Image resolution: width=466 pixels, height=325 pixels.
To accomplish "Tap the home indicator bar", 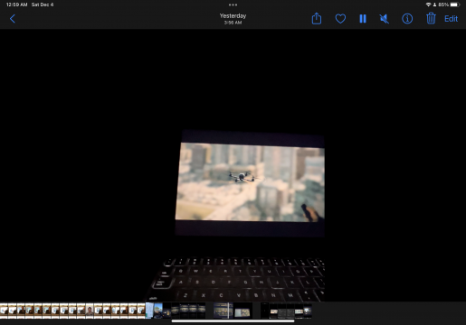I will pyautogui.click(x=233, y=321).
